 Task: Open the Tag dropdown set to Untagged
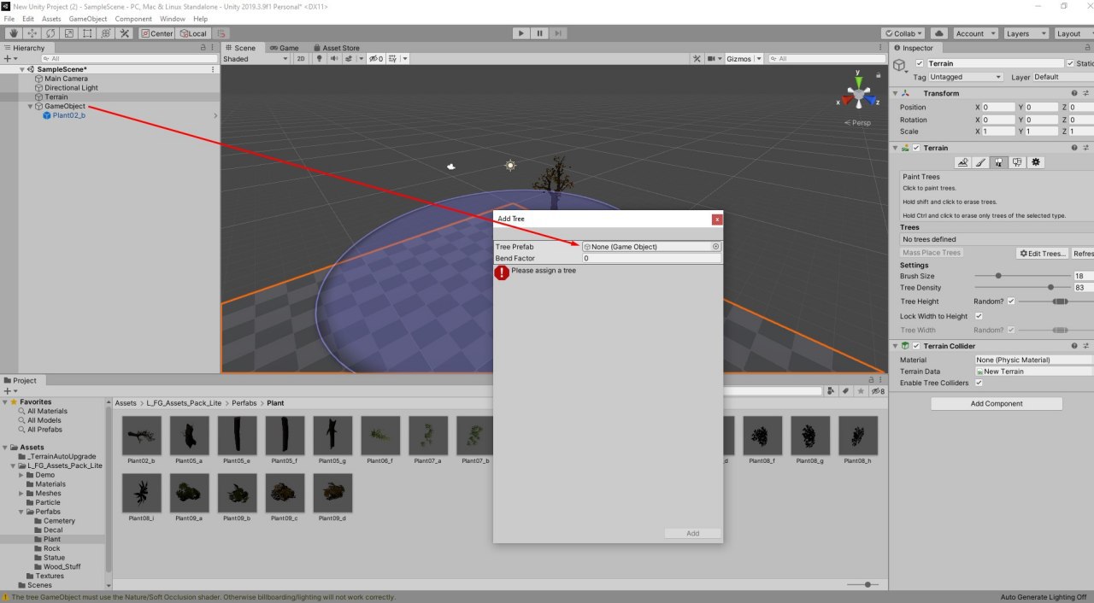pyautogui.click(x=965, y=77)
